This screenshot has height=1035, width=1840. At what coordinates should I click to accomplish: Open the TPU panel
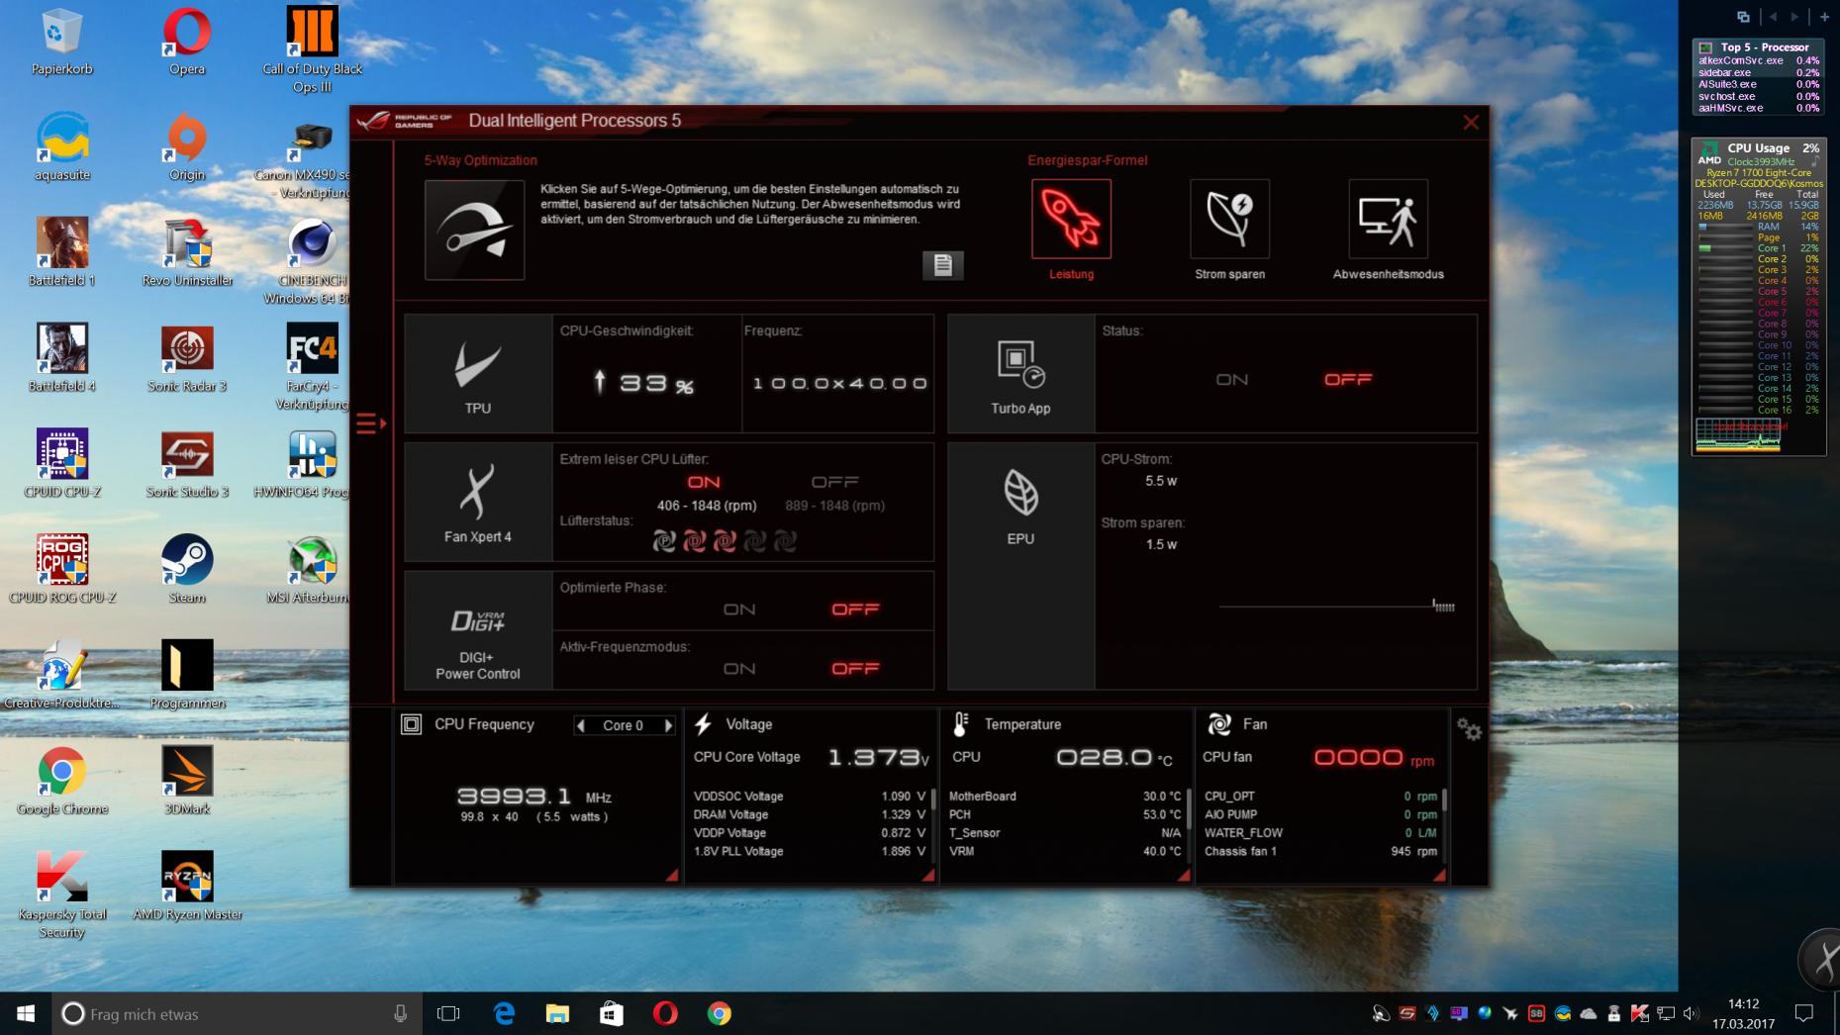478,374
